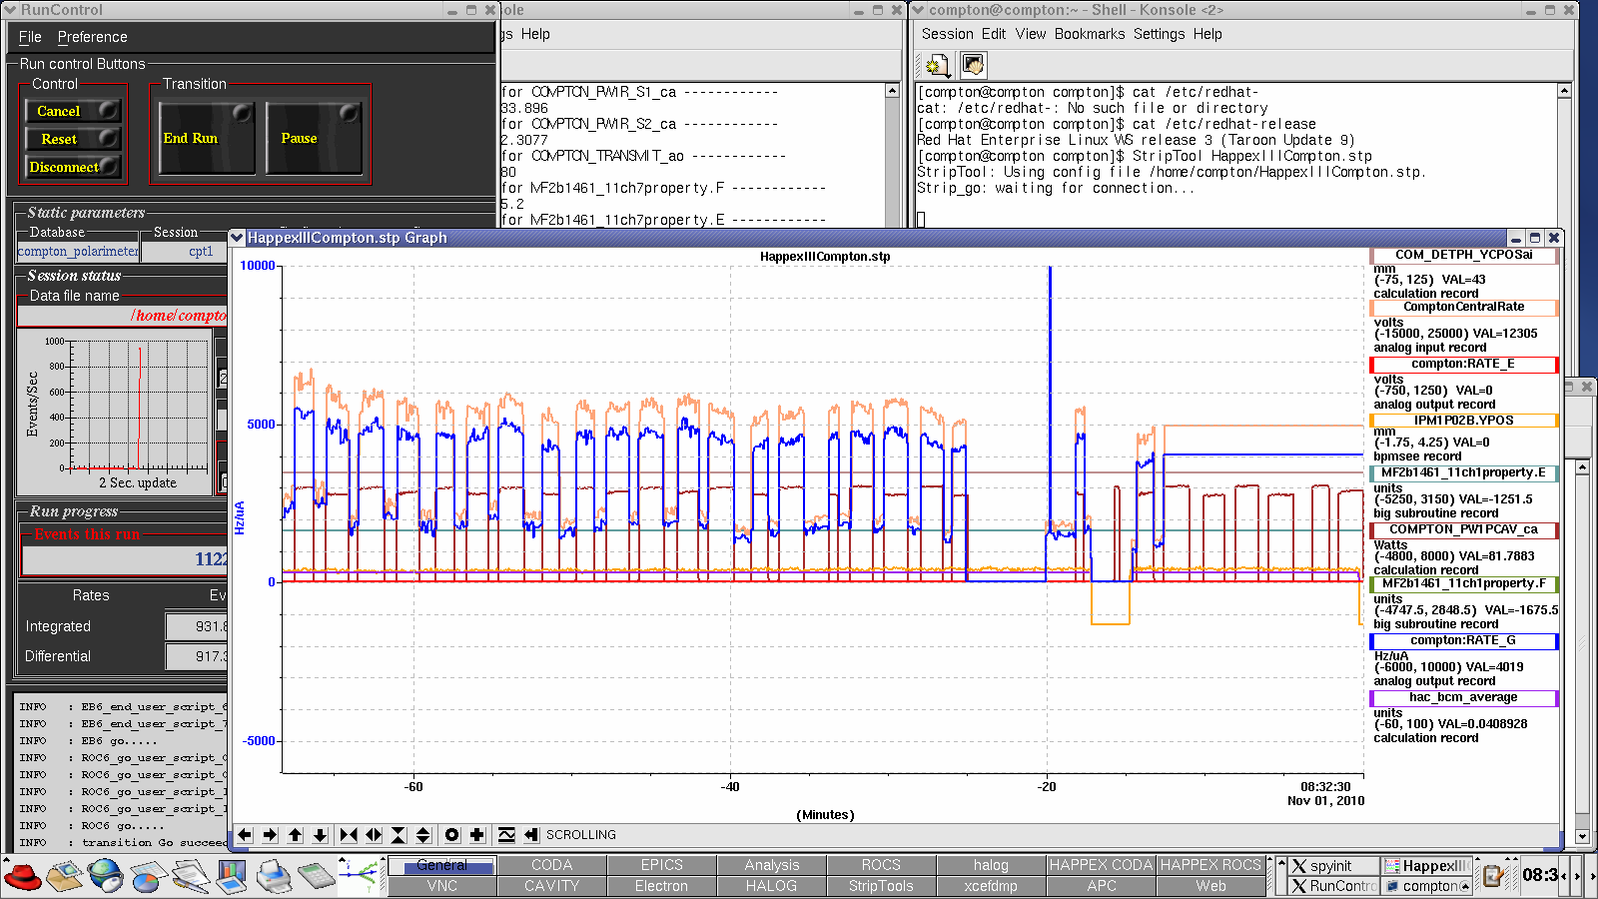
Task: Select the compton:RATE_E curve legend
Action: 1463,365
